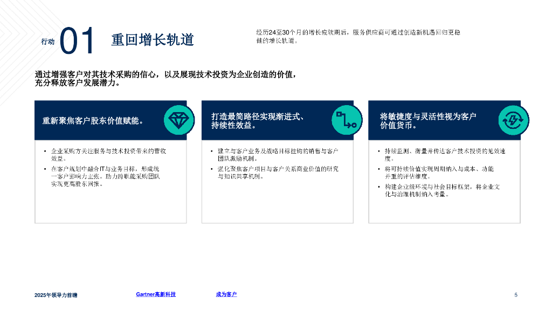This screenshot has width=552, height=311.
Task: Select the bold paragraph starting 通过增强客户
Action: (165, 79)
